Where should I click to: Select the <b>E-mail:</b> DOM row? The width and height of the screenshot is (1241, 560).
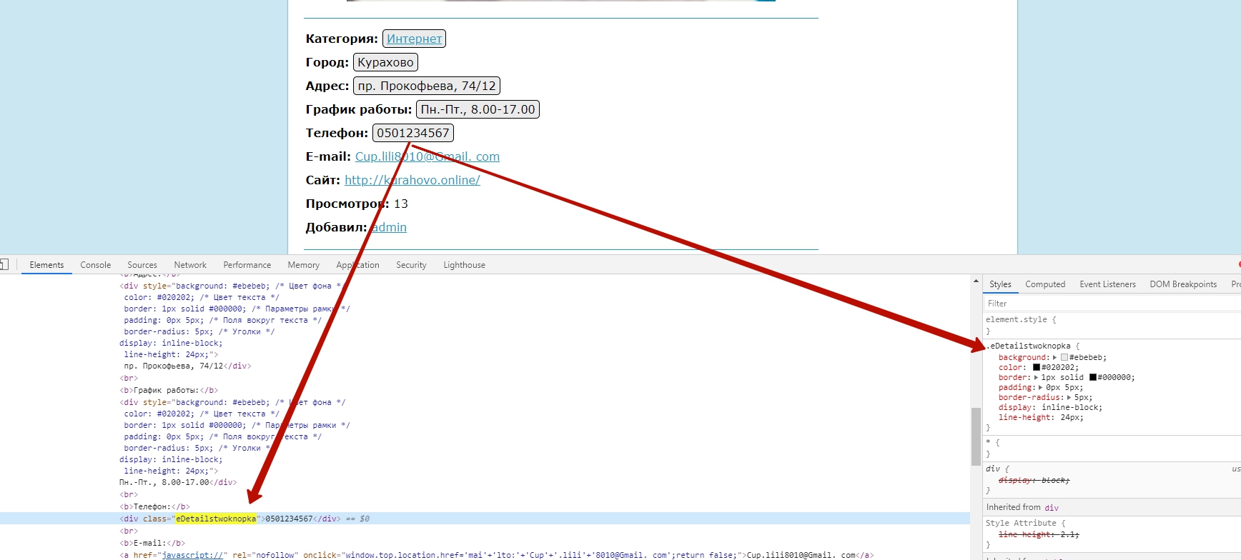(152, 543)
